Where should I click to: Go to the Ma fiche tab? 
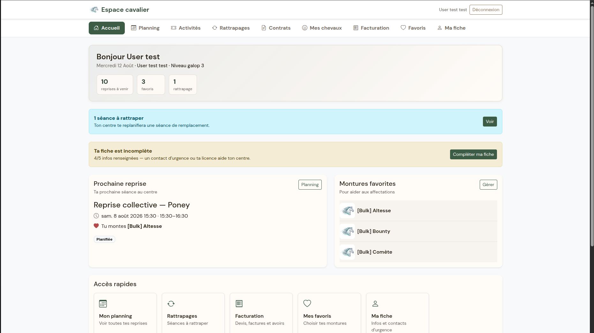pos(451,28)
